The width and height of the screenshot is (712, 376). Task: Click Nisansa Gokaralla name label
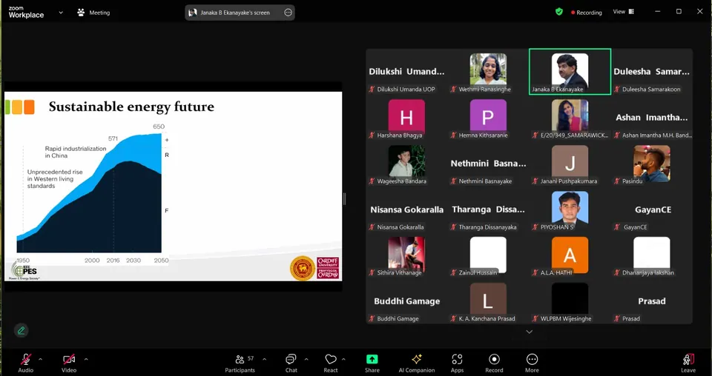[400, 227]
